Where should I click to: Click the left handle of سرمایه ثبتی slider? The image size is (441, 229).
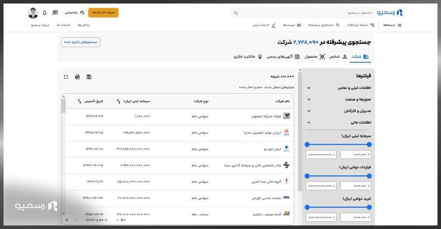click(307, 144)
